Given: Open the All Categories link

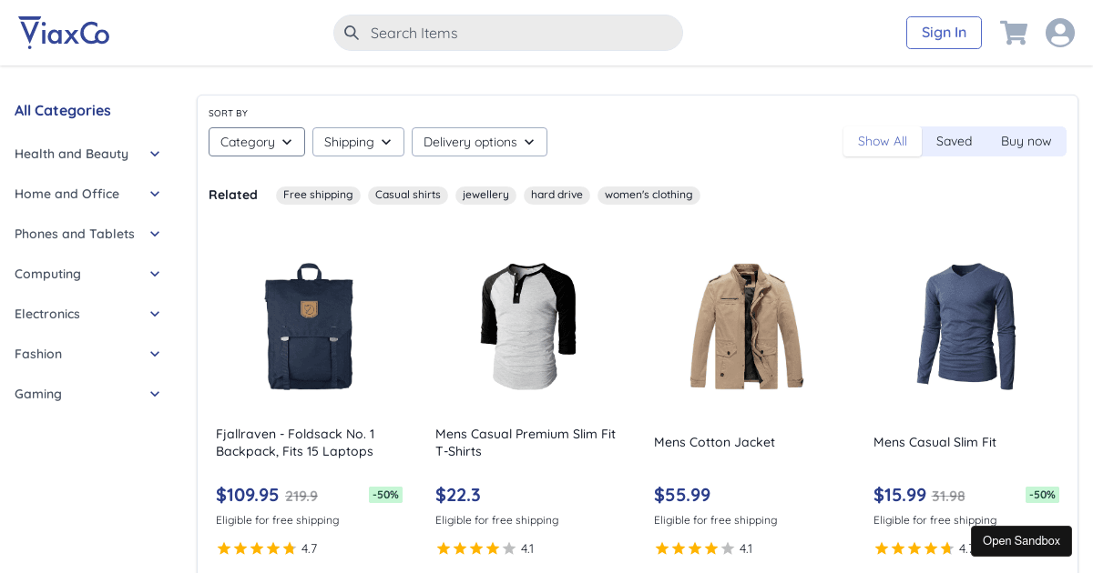Looking at the screenshot, I should [x=62, y=110].
